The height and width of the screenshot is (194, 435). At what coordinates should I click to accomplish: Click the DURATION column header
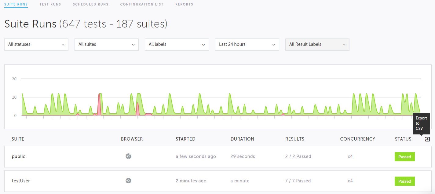tap(242, 139)
